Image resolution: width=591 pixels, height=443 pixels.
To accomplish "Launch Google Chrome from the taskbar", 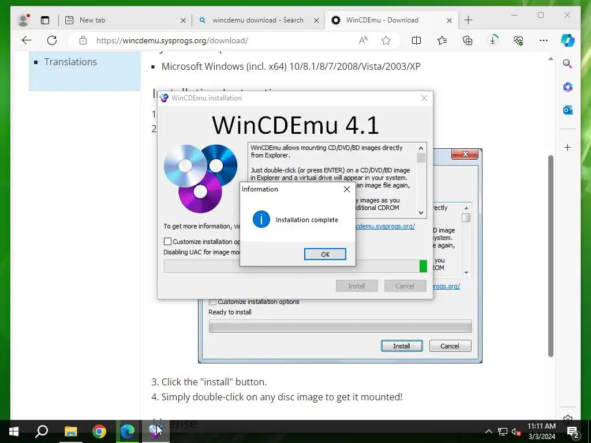I will click(x=99, y=431).
